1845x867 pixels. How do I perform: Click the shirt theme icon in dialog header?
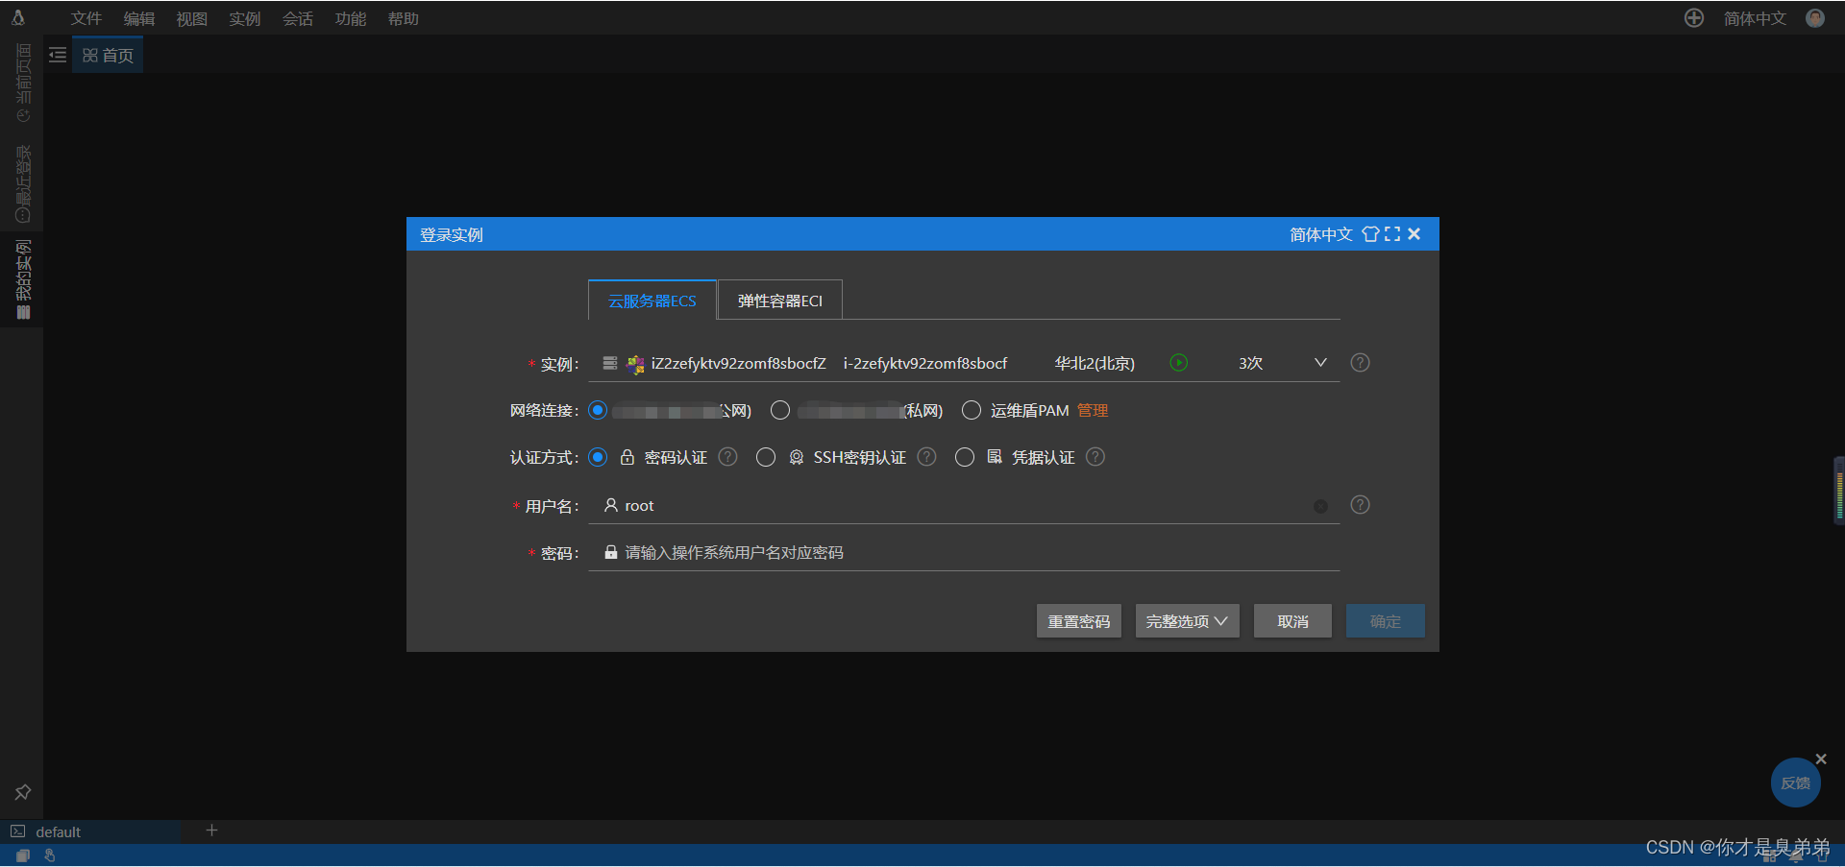point(1370,233)
